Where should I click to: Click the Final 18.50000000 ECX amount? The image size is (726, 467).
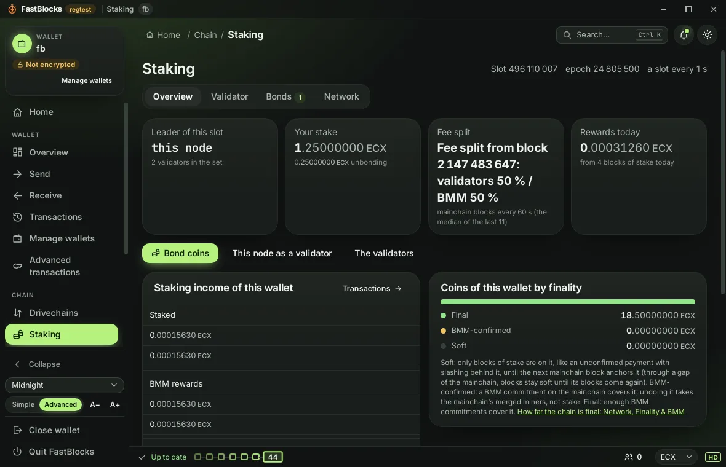(658, 315)
